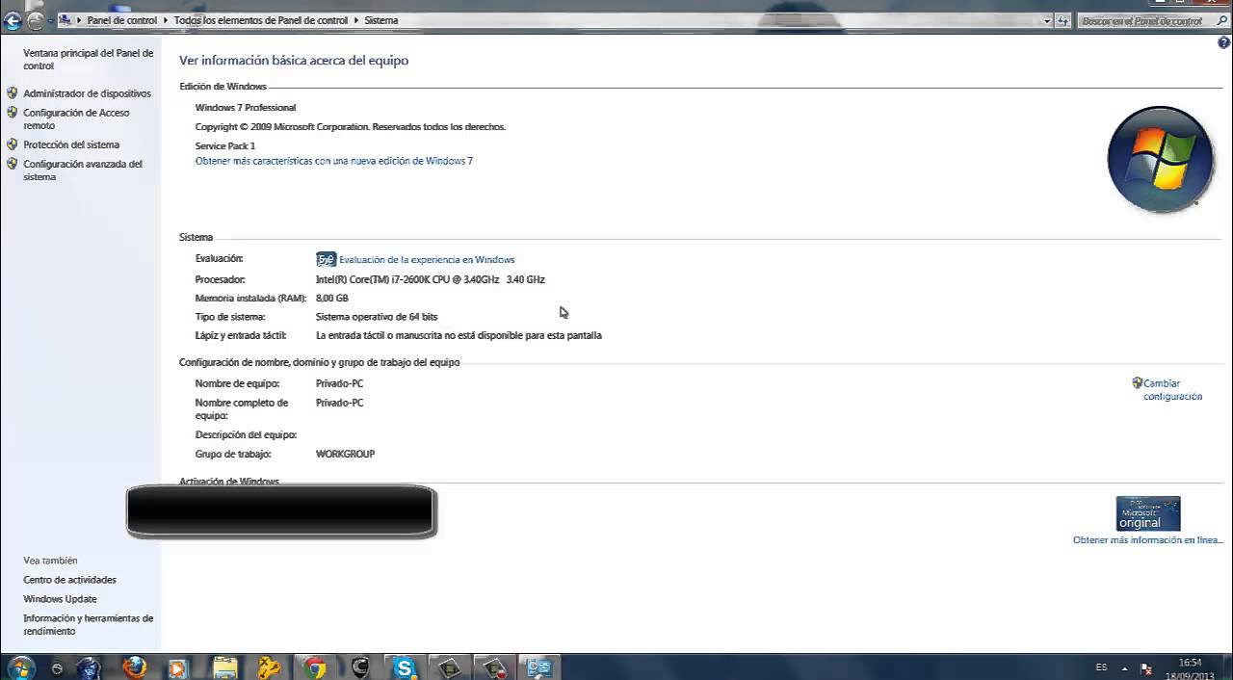The image size is (1233, 680).
Task: Click the System control panel taskbar icon
Action: pyautogui.click(x=539, y=667)
